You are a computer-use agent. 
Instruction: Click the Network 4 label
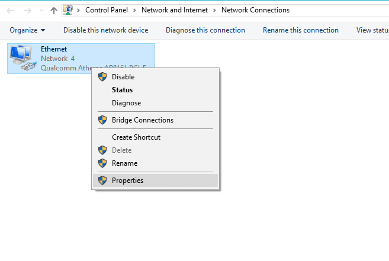coord(57,59)
